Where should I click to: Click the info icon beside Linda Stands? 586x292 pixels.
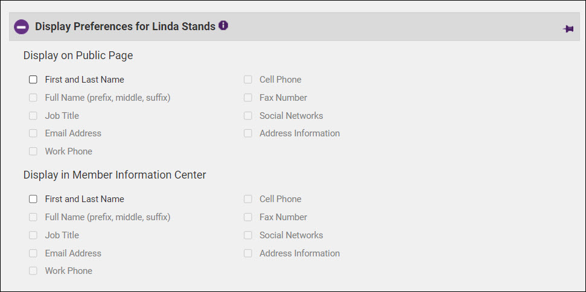tap(223, 26)
